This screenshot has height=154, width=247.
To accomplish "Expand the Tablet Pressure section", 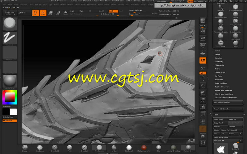I will 222,87.
